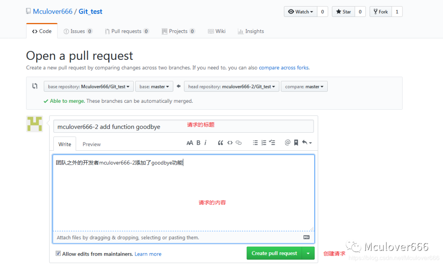This screenshot has height=265, width=443.
Task: Insert code using the toolbar icon
Action: tap(230, 143)
